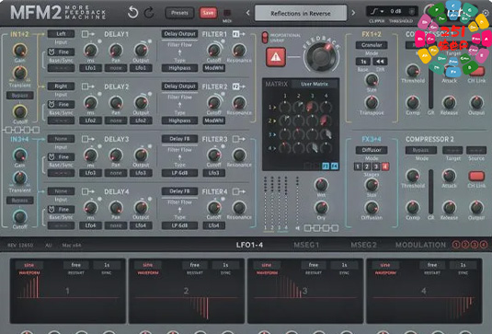Toggle Delay 1 Fine sync button
Viewport: 492px width, 334px height.
point(61,52)
